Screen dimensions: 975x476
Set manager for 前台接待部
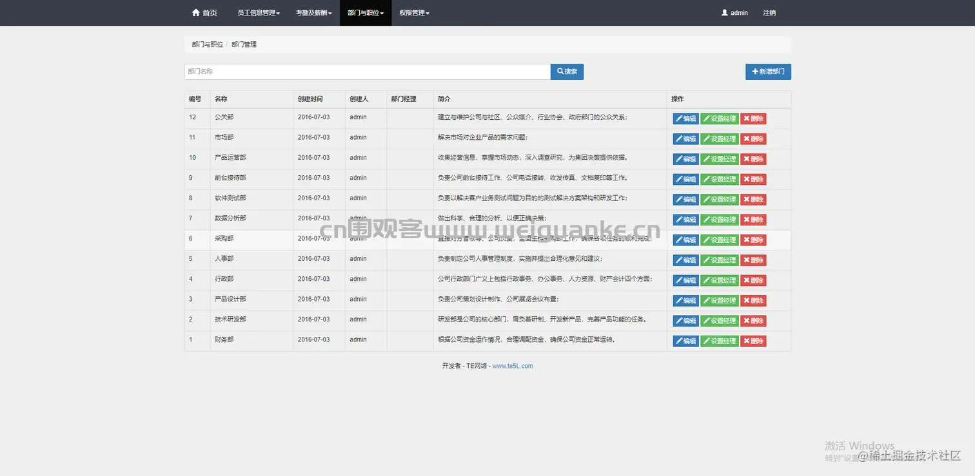(720, 179)
